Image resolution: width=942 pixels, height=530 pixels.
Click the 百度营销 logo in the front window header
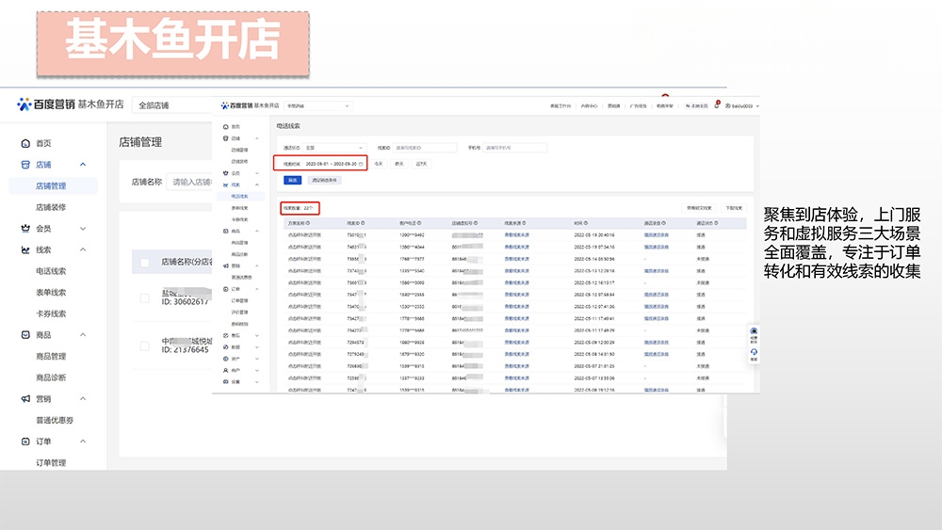(x=236, y=105)
